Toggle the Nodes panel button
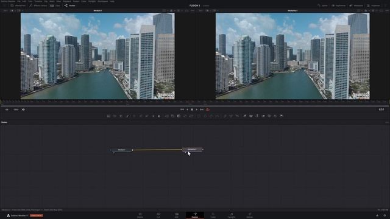This screenshot has height=219, width=390. 70,5
